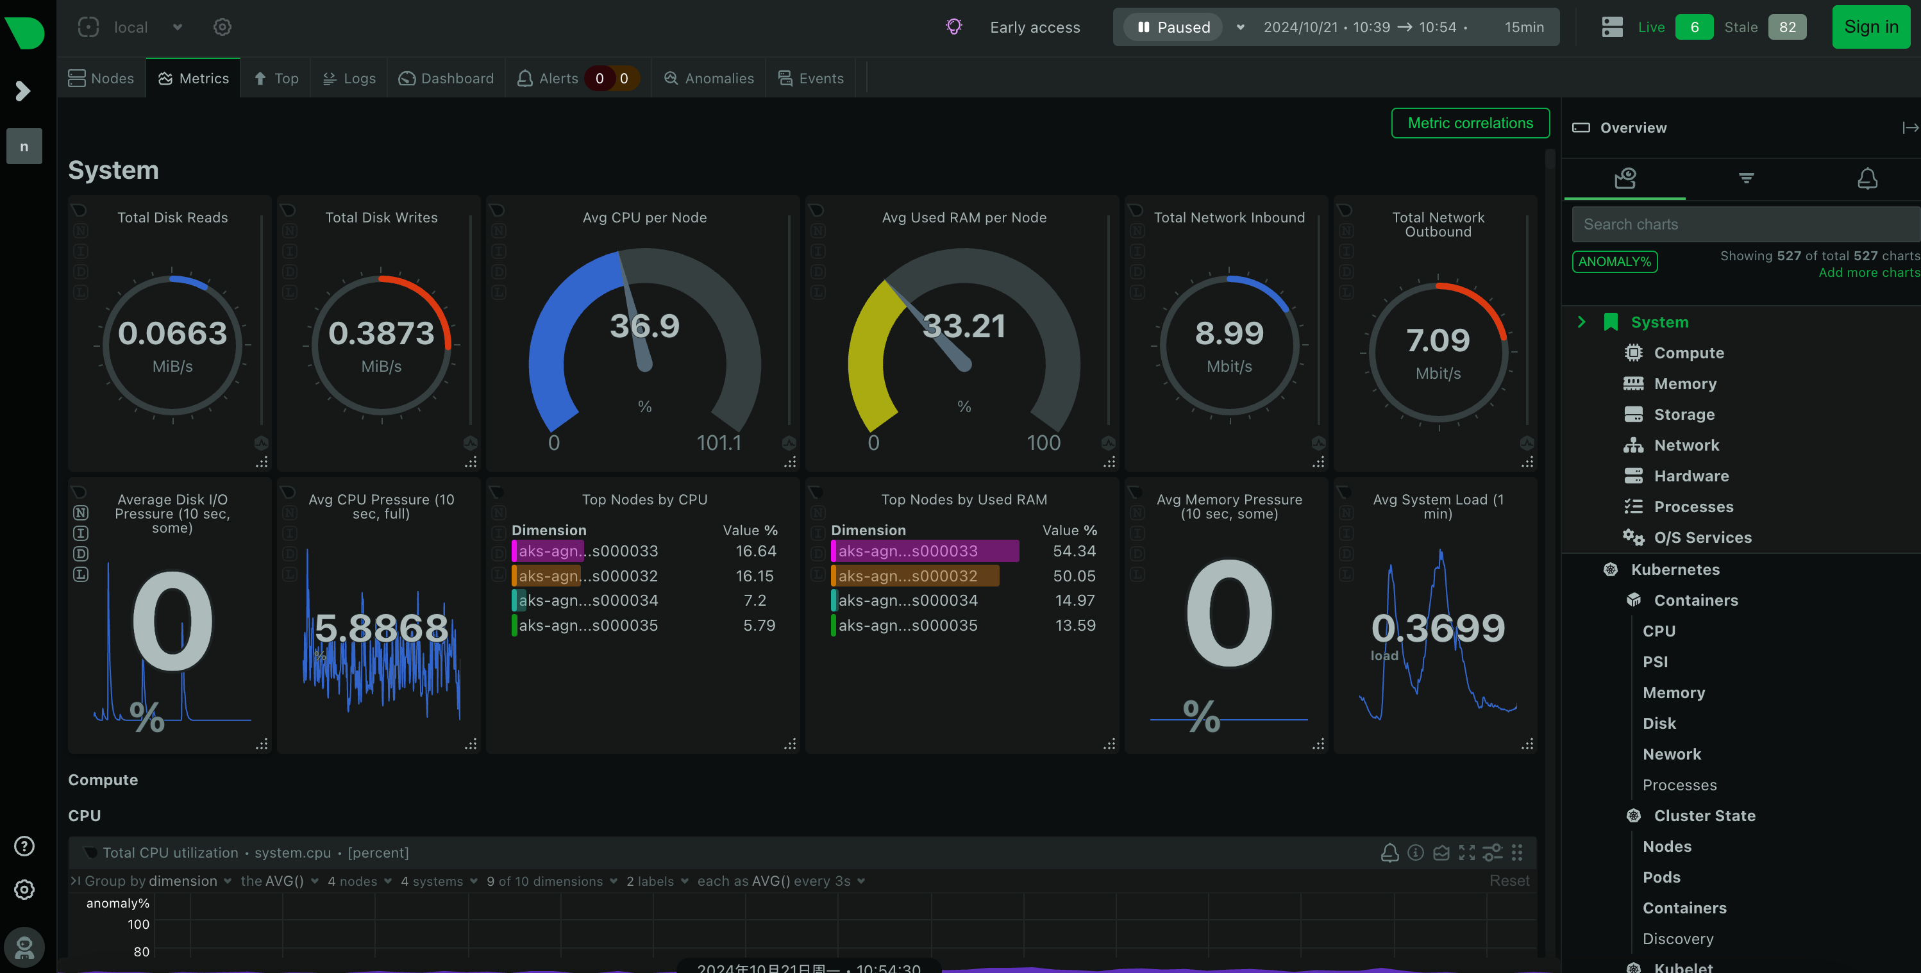The image size is (1921, 973).
Task: Click the lightbulb Early access icon
Action: (954, 27)
